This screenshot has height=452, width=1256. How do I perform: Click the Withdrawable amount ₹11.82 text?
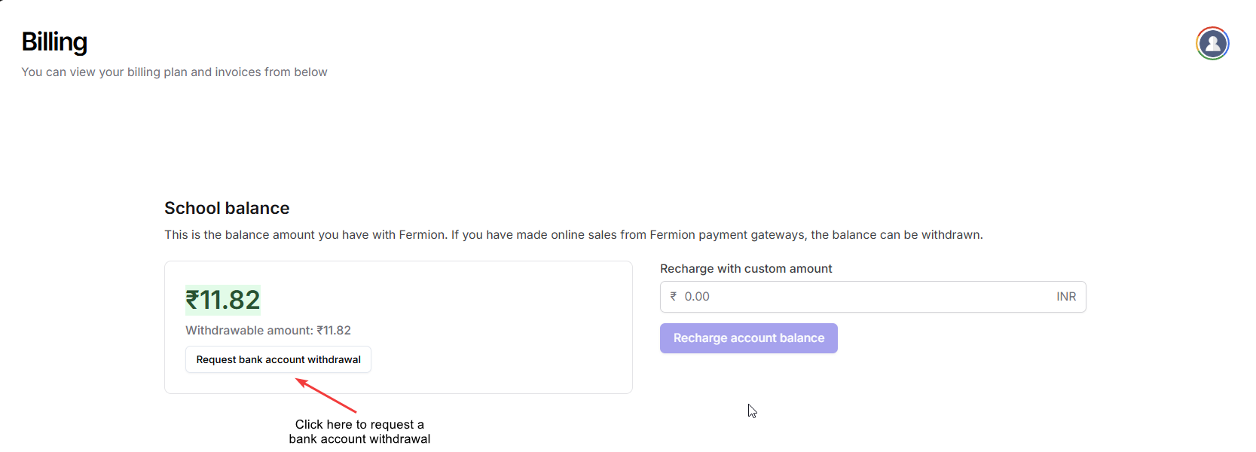coord(268,330)
